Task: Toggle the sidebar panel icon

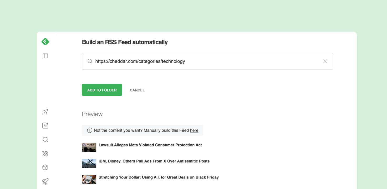Action: click(45, 56)
